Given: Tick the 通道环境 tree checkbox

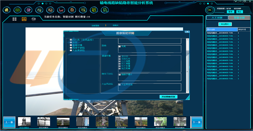Looking at the screenshot, I should (x=71, y=45).
